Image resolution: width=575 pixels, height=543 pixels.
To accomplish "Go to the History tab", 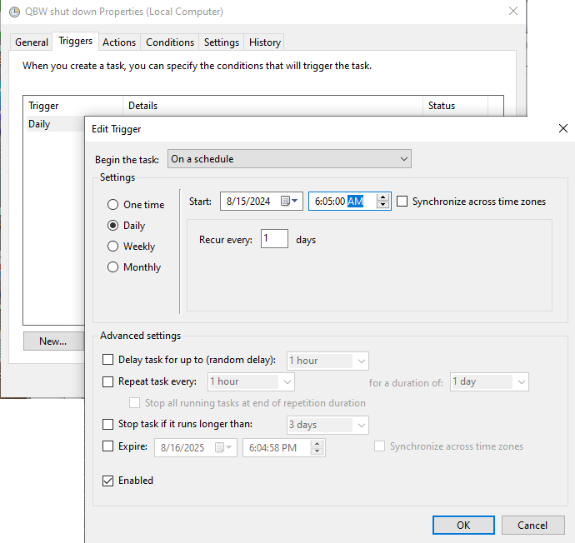I will click(265, 42).
